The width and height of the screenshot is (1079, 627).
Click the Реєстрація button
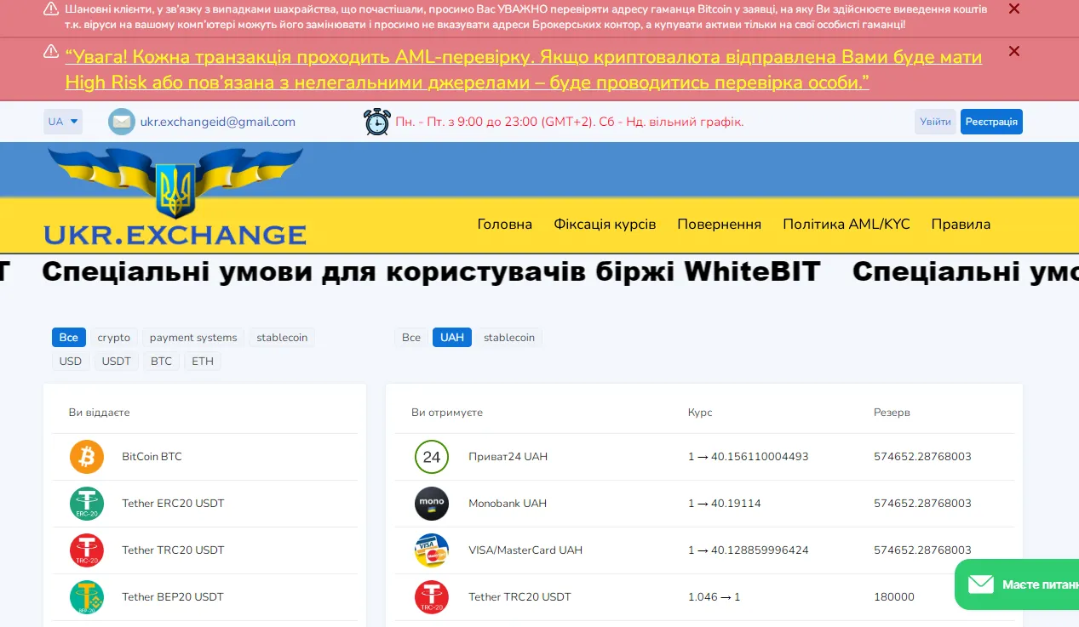click(x=990, y=122)
